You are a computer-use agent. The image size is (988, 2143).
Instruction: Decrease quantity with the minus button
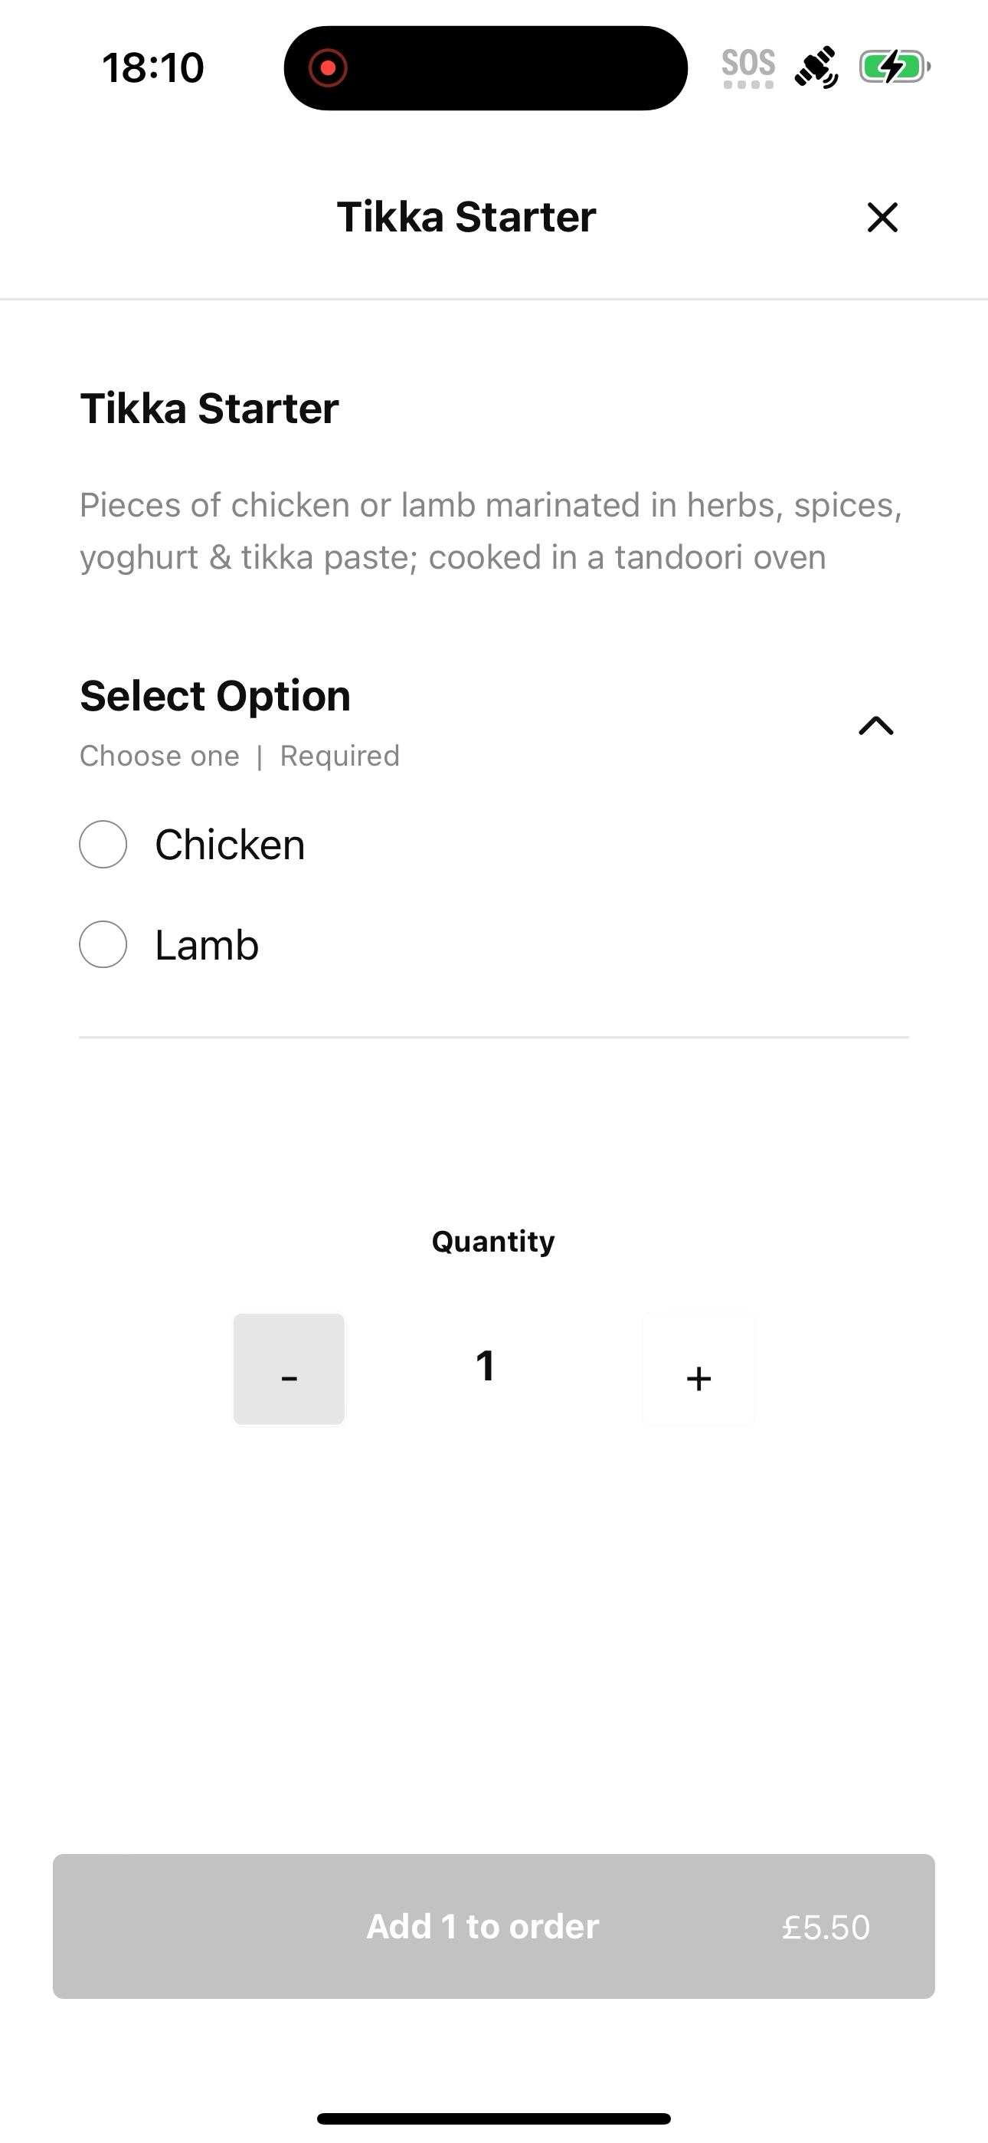click(289, 1370)
